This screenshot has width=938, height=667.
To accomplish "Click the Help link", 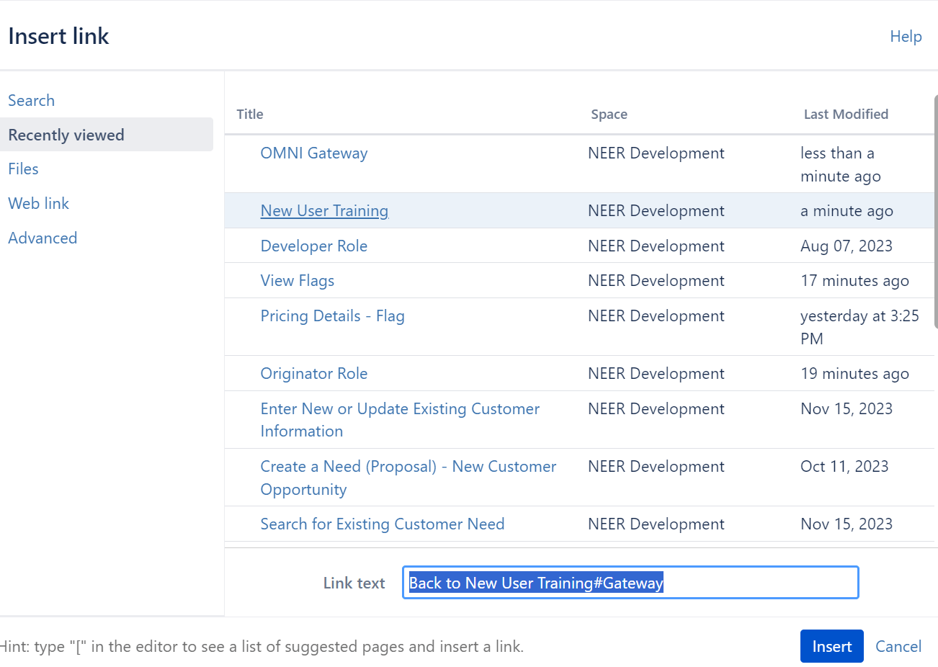I will click(x=906, y=36).
